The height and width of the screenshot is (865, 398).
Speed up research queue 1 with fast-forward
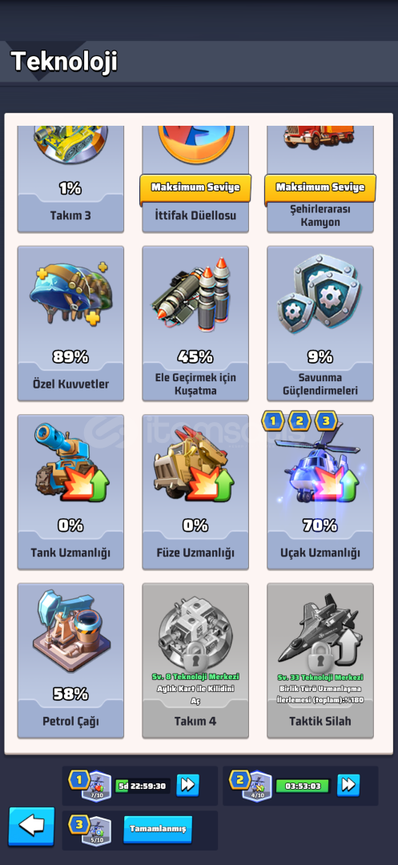click(x=188, y=785)
